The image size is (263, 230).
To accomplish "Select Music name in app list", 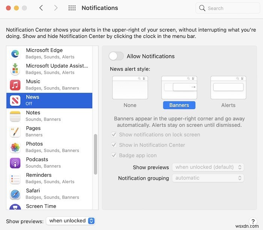I will tap(33, 81).
